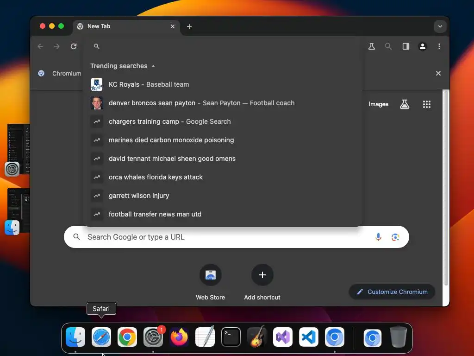Go back with the back arrow

point(41,46)
